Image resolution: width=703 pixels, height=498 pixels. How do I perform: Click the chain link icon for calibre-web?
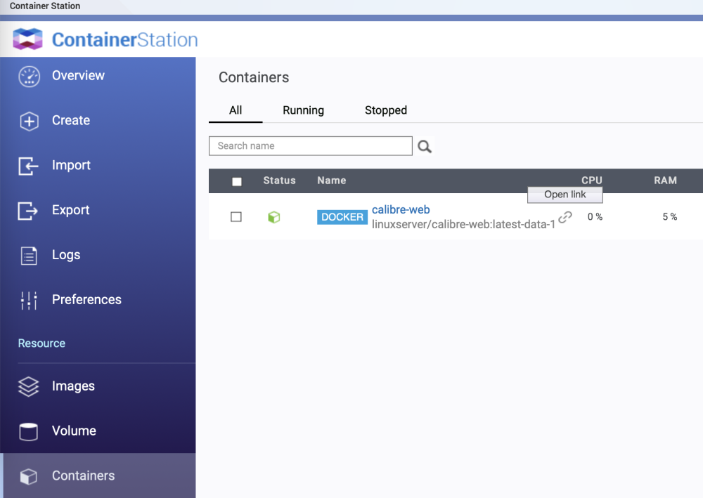(x=565, y=217)
